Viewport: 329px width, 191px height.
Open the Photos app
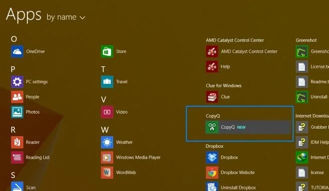click(25, 112)
